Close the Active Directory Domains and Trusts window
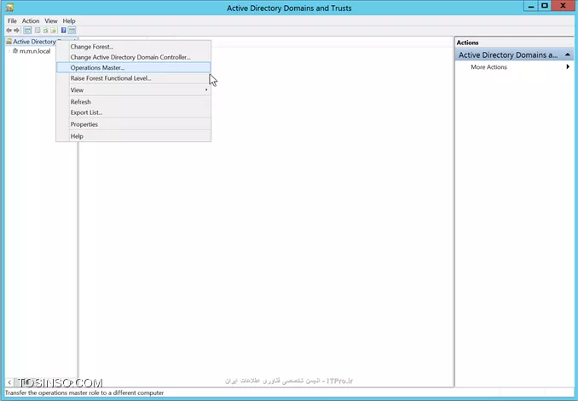This screenshot has width=578, height=401. pos(563,6)
